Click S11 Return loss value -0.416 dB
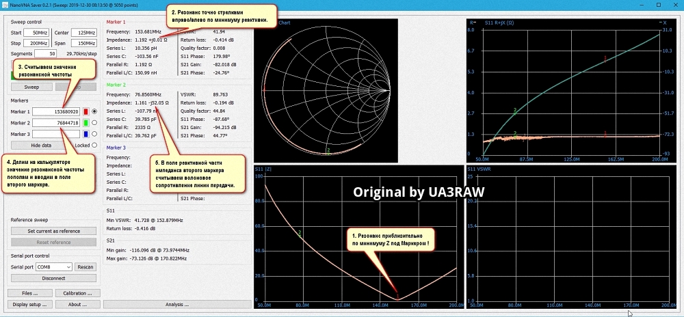 click(x=145, y=228)
